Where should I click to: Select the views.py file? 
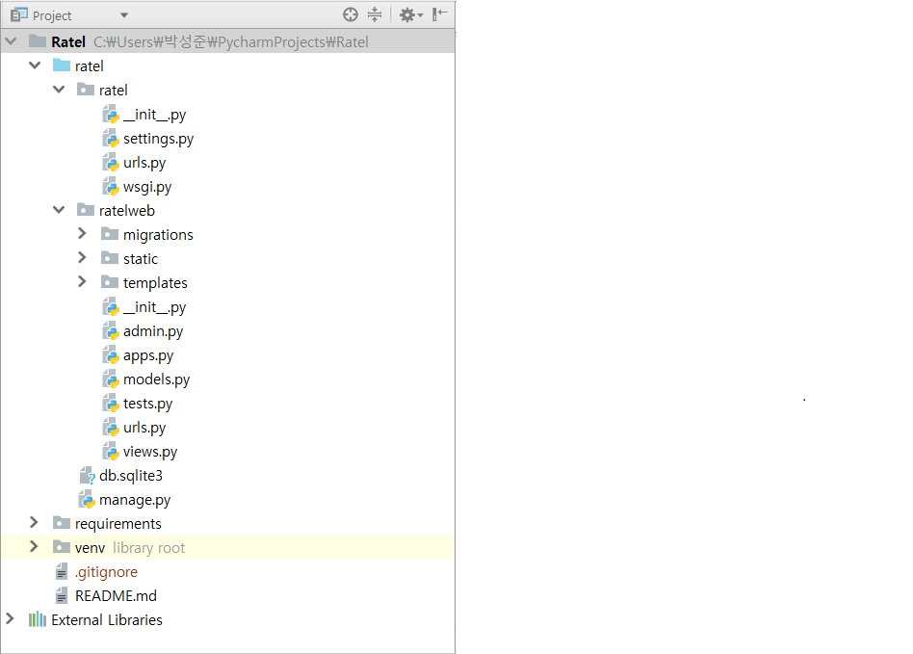tap(149, 452)
